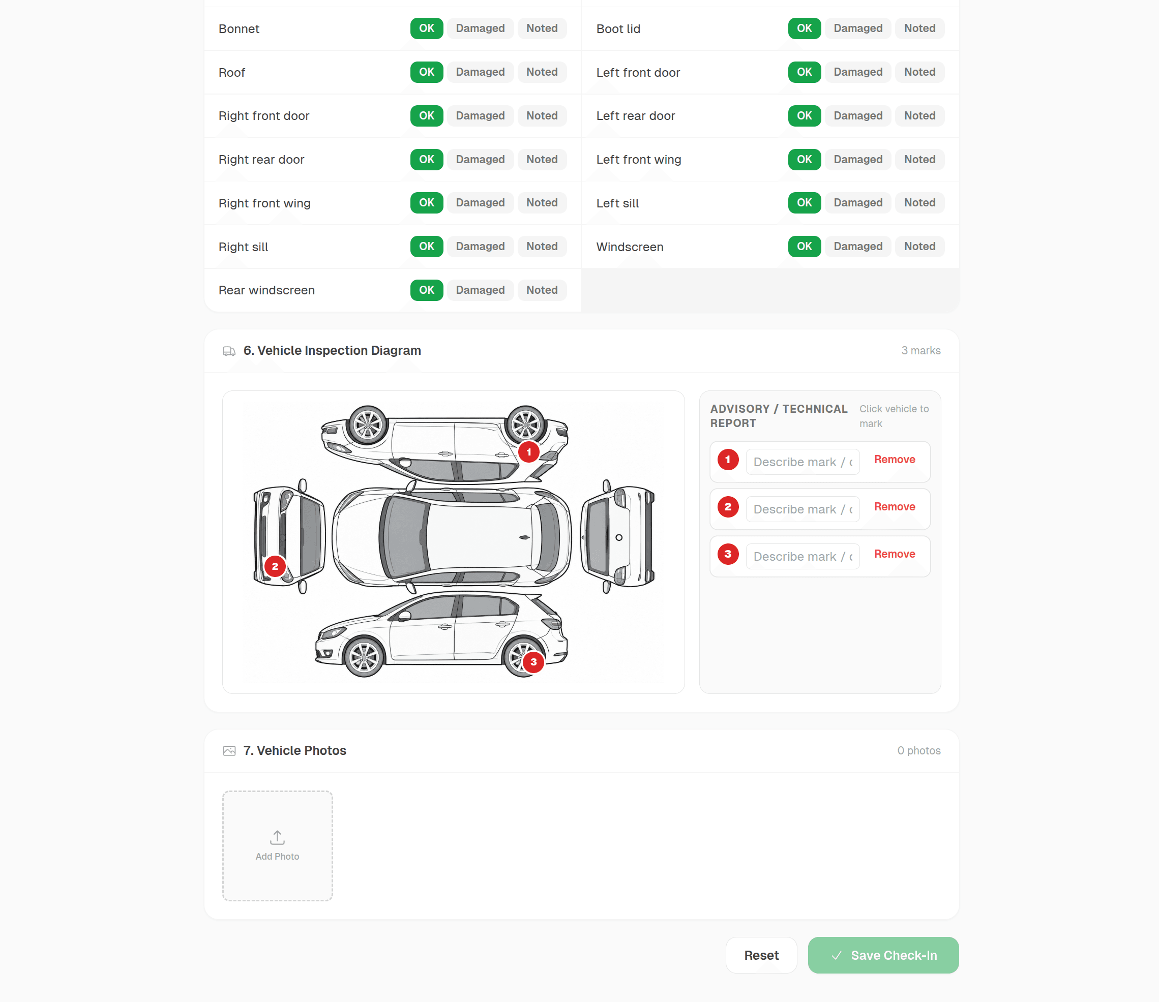Remove mark 1 from advisory report
This screenshot has height=1002, width=1159.
[895, 460]
